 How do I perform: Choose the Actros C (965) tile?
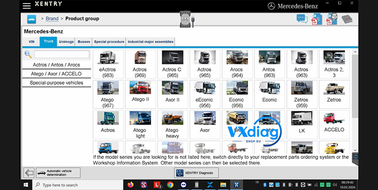pos(172,64)
